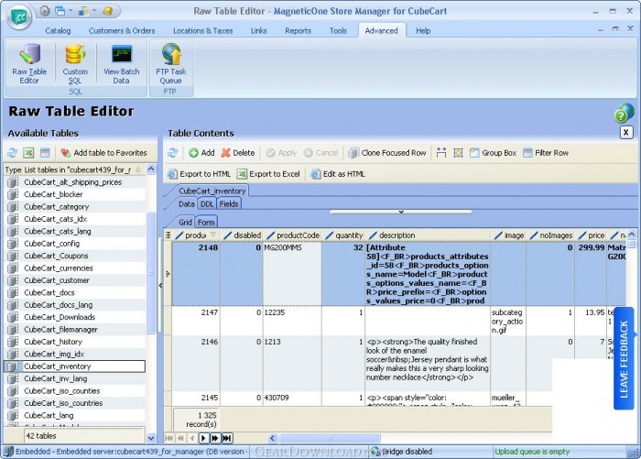
Task: Switch to the Form view tab
Action: [x=206, y=222]
